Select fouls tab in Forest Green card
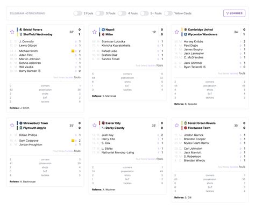 click(x=242, y=167)
